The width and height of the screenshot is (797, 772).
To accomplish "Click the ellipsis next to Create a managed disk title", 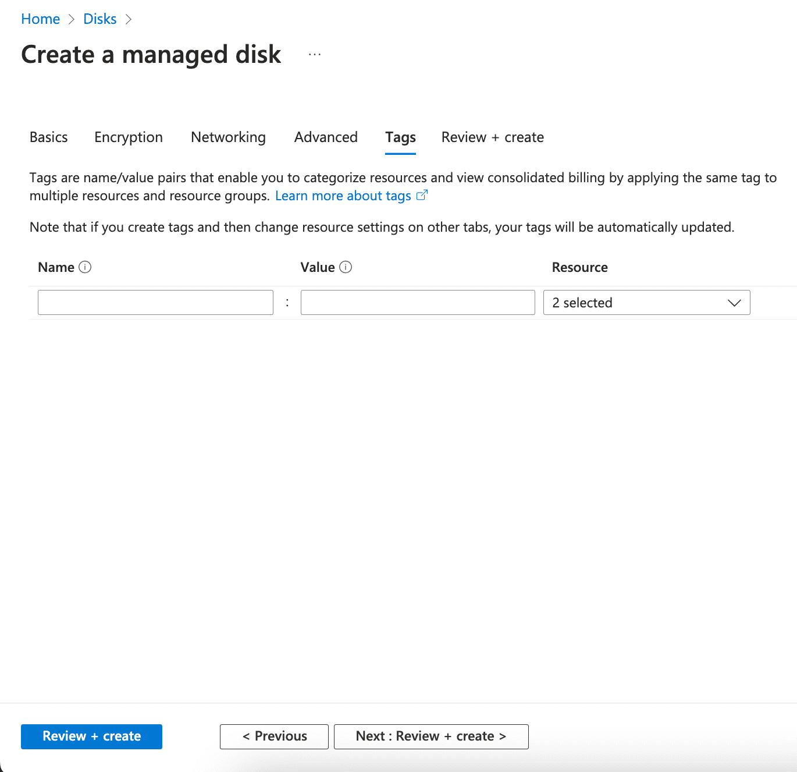I will (314, 54).
